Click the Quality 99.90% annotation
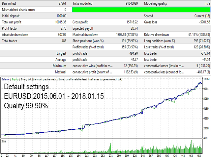The width and height of the screenshot is (211, 158). (x=26, y=106)
